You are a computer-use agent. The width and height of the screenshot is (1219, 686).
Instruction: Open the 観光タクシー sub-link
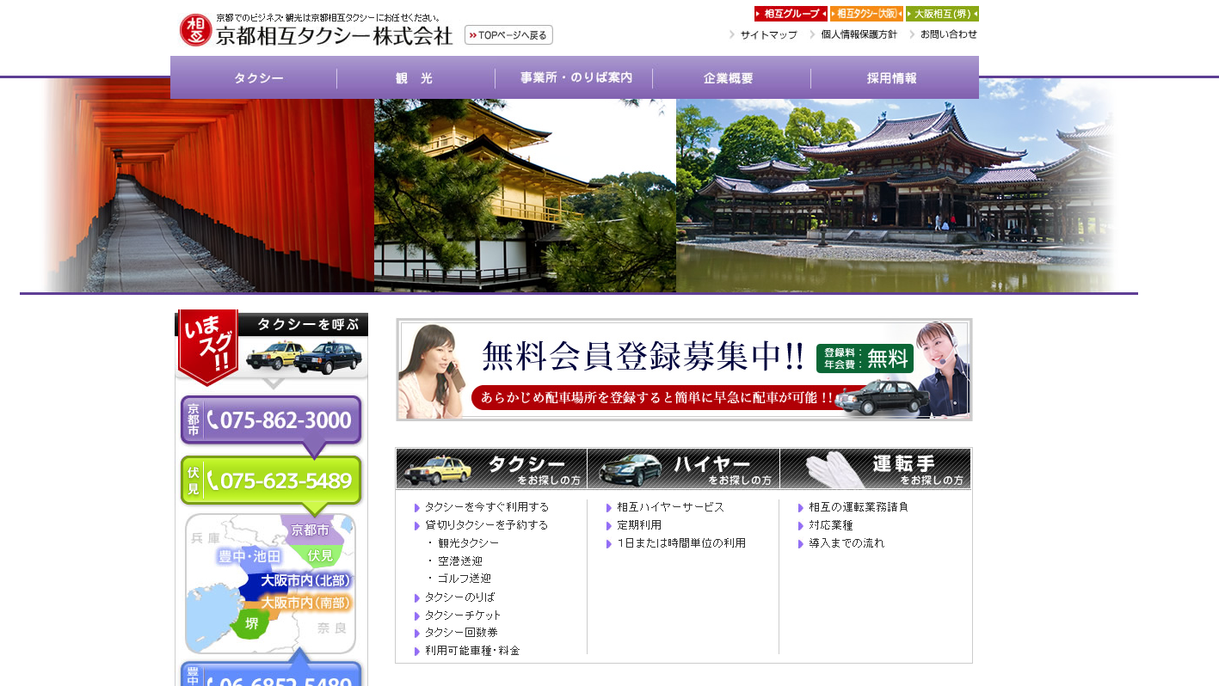click(x=468, y=543)
